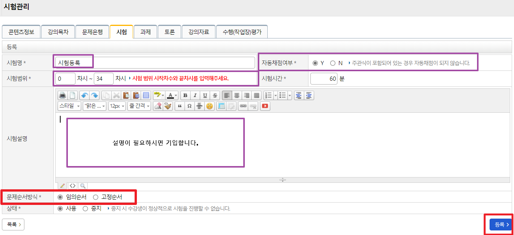Choose 고정순서 for question order

click(x=96, y=197)
